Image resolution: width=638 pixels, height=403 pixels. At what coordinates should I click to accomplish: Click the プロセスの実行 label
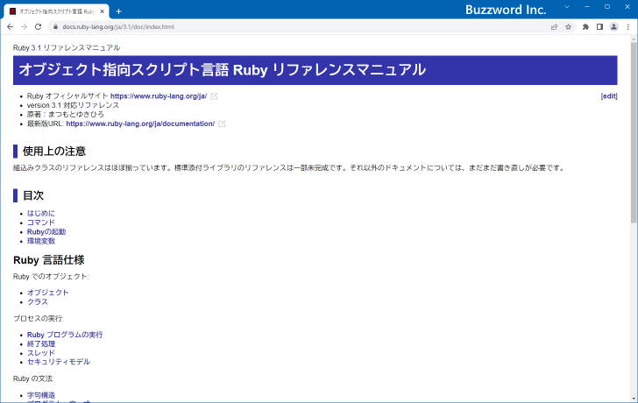click(x=39, y=318)
